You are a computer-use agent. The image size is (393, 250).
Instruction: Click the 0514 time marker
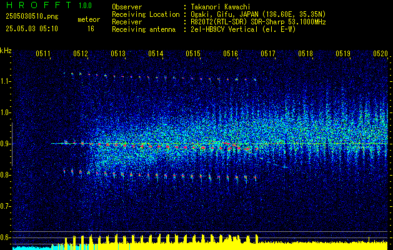click(156, 53)
